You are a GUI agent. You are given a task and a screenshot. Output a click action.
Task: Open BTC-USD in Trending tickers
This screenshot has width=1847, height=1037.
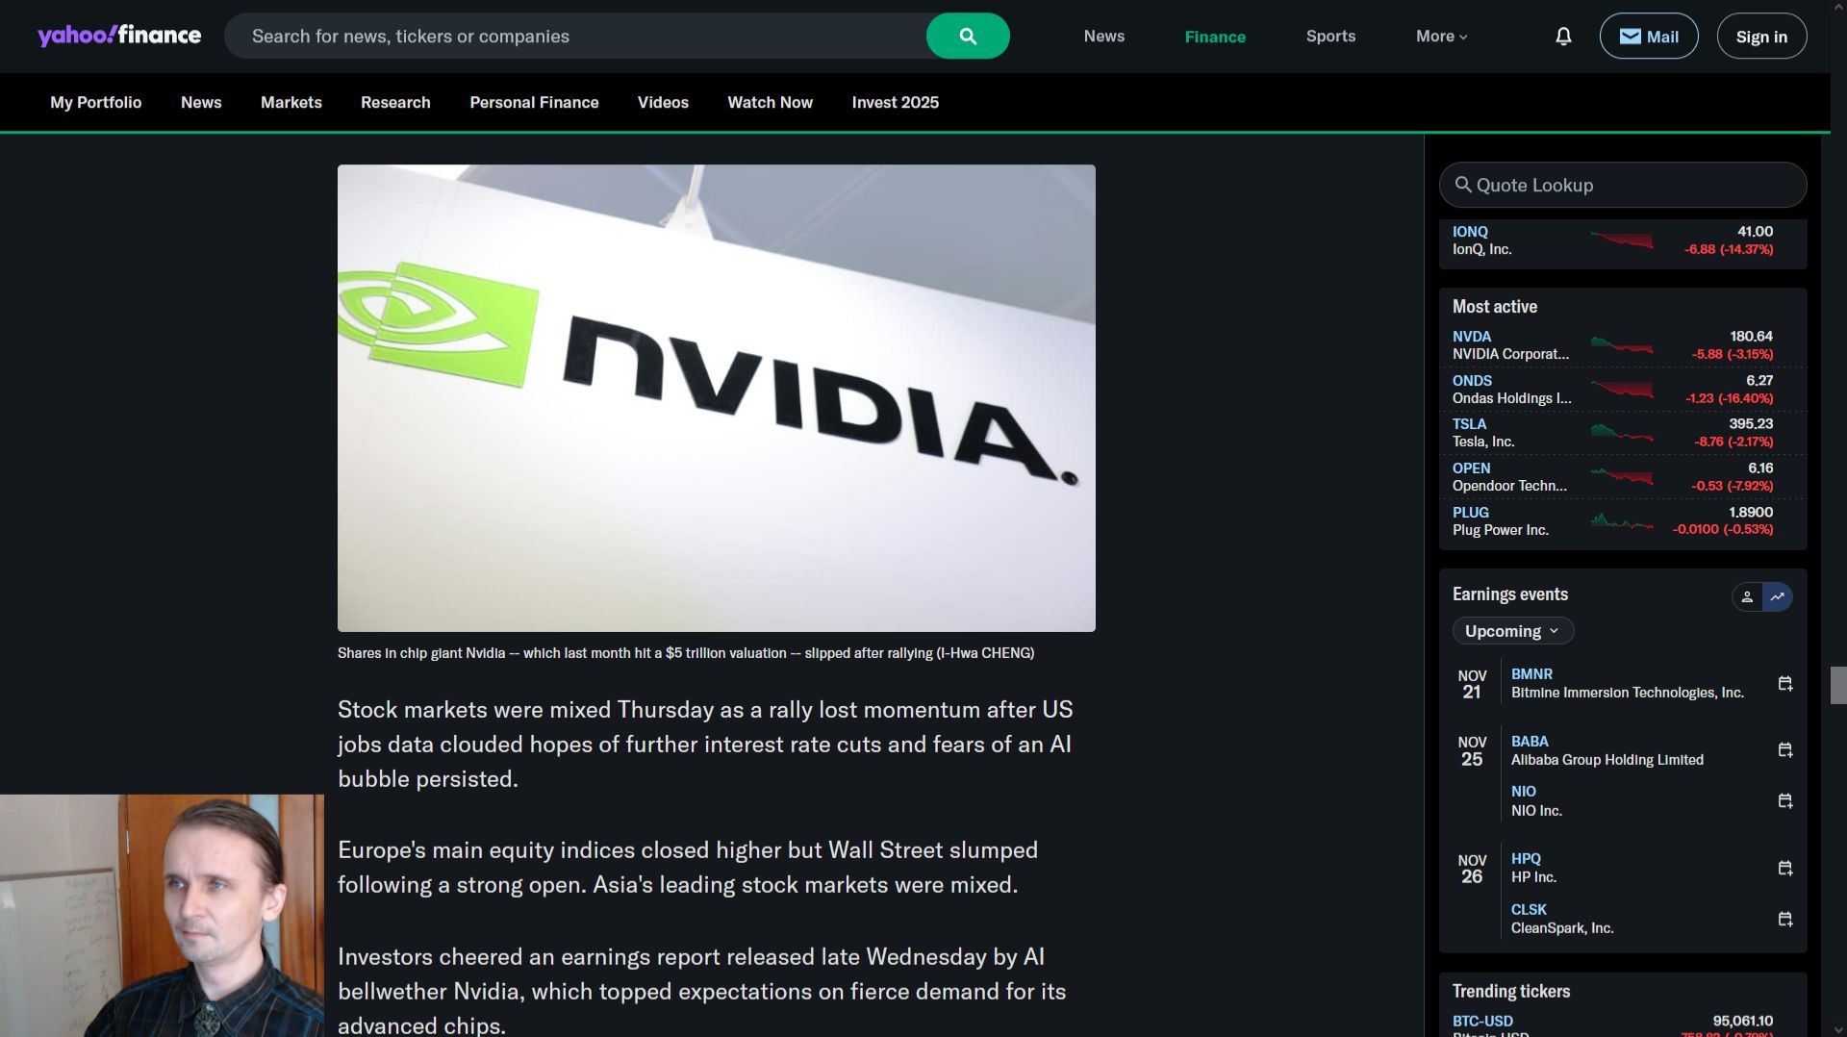pyautogui.click(x=1482, y=1021)
